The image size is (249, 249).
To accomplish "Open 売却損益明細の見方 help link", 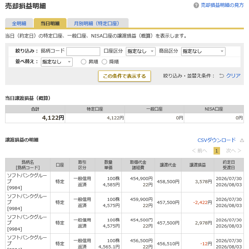I will coord(222,5).
